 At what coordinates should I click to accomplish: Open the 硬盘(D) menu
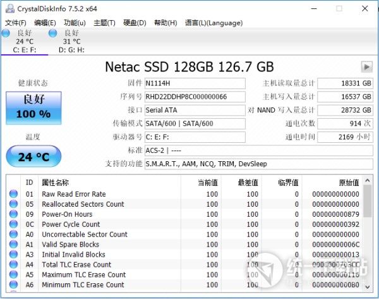[135, 23]
